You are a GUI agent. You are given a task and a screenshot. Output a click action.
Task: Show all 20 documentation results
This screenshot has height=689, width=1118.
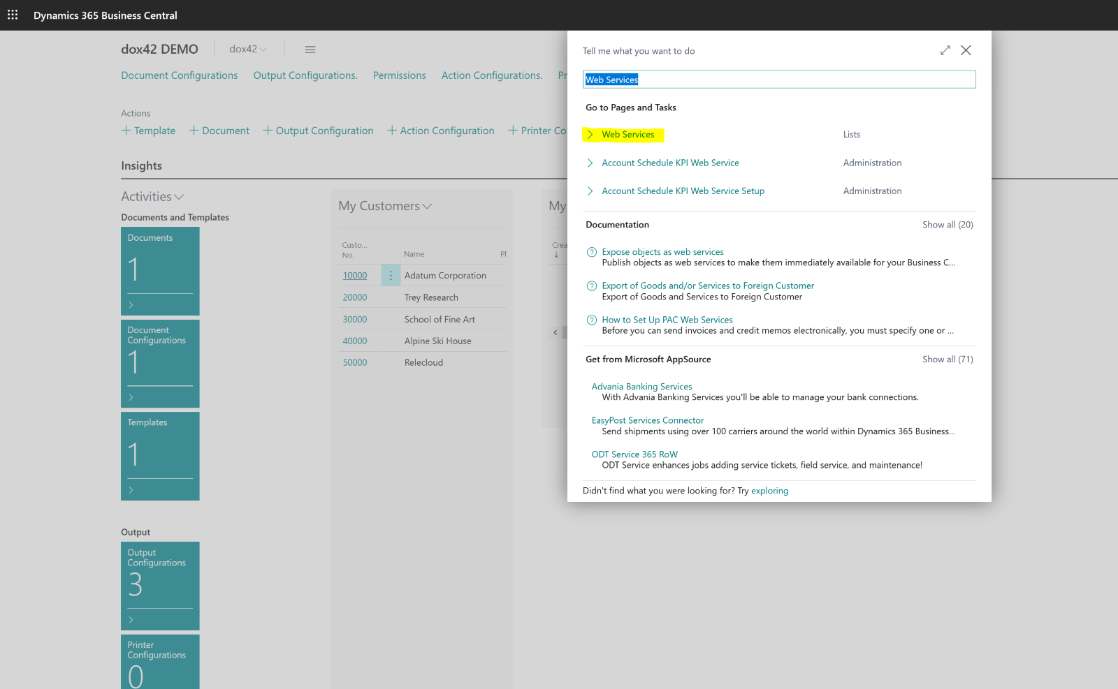click(x=948, y=225)
